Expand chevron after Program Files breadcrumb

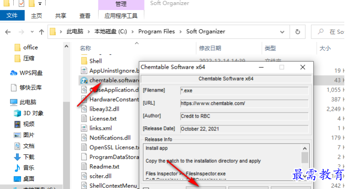pos(181,32)
